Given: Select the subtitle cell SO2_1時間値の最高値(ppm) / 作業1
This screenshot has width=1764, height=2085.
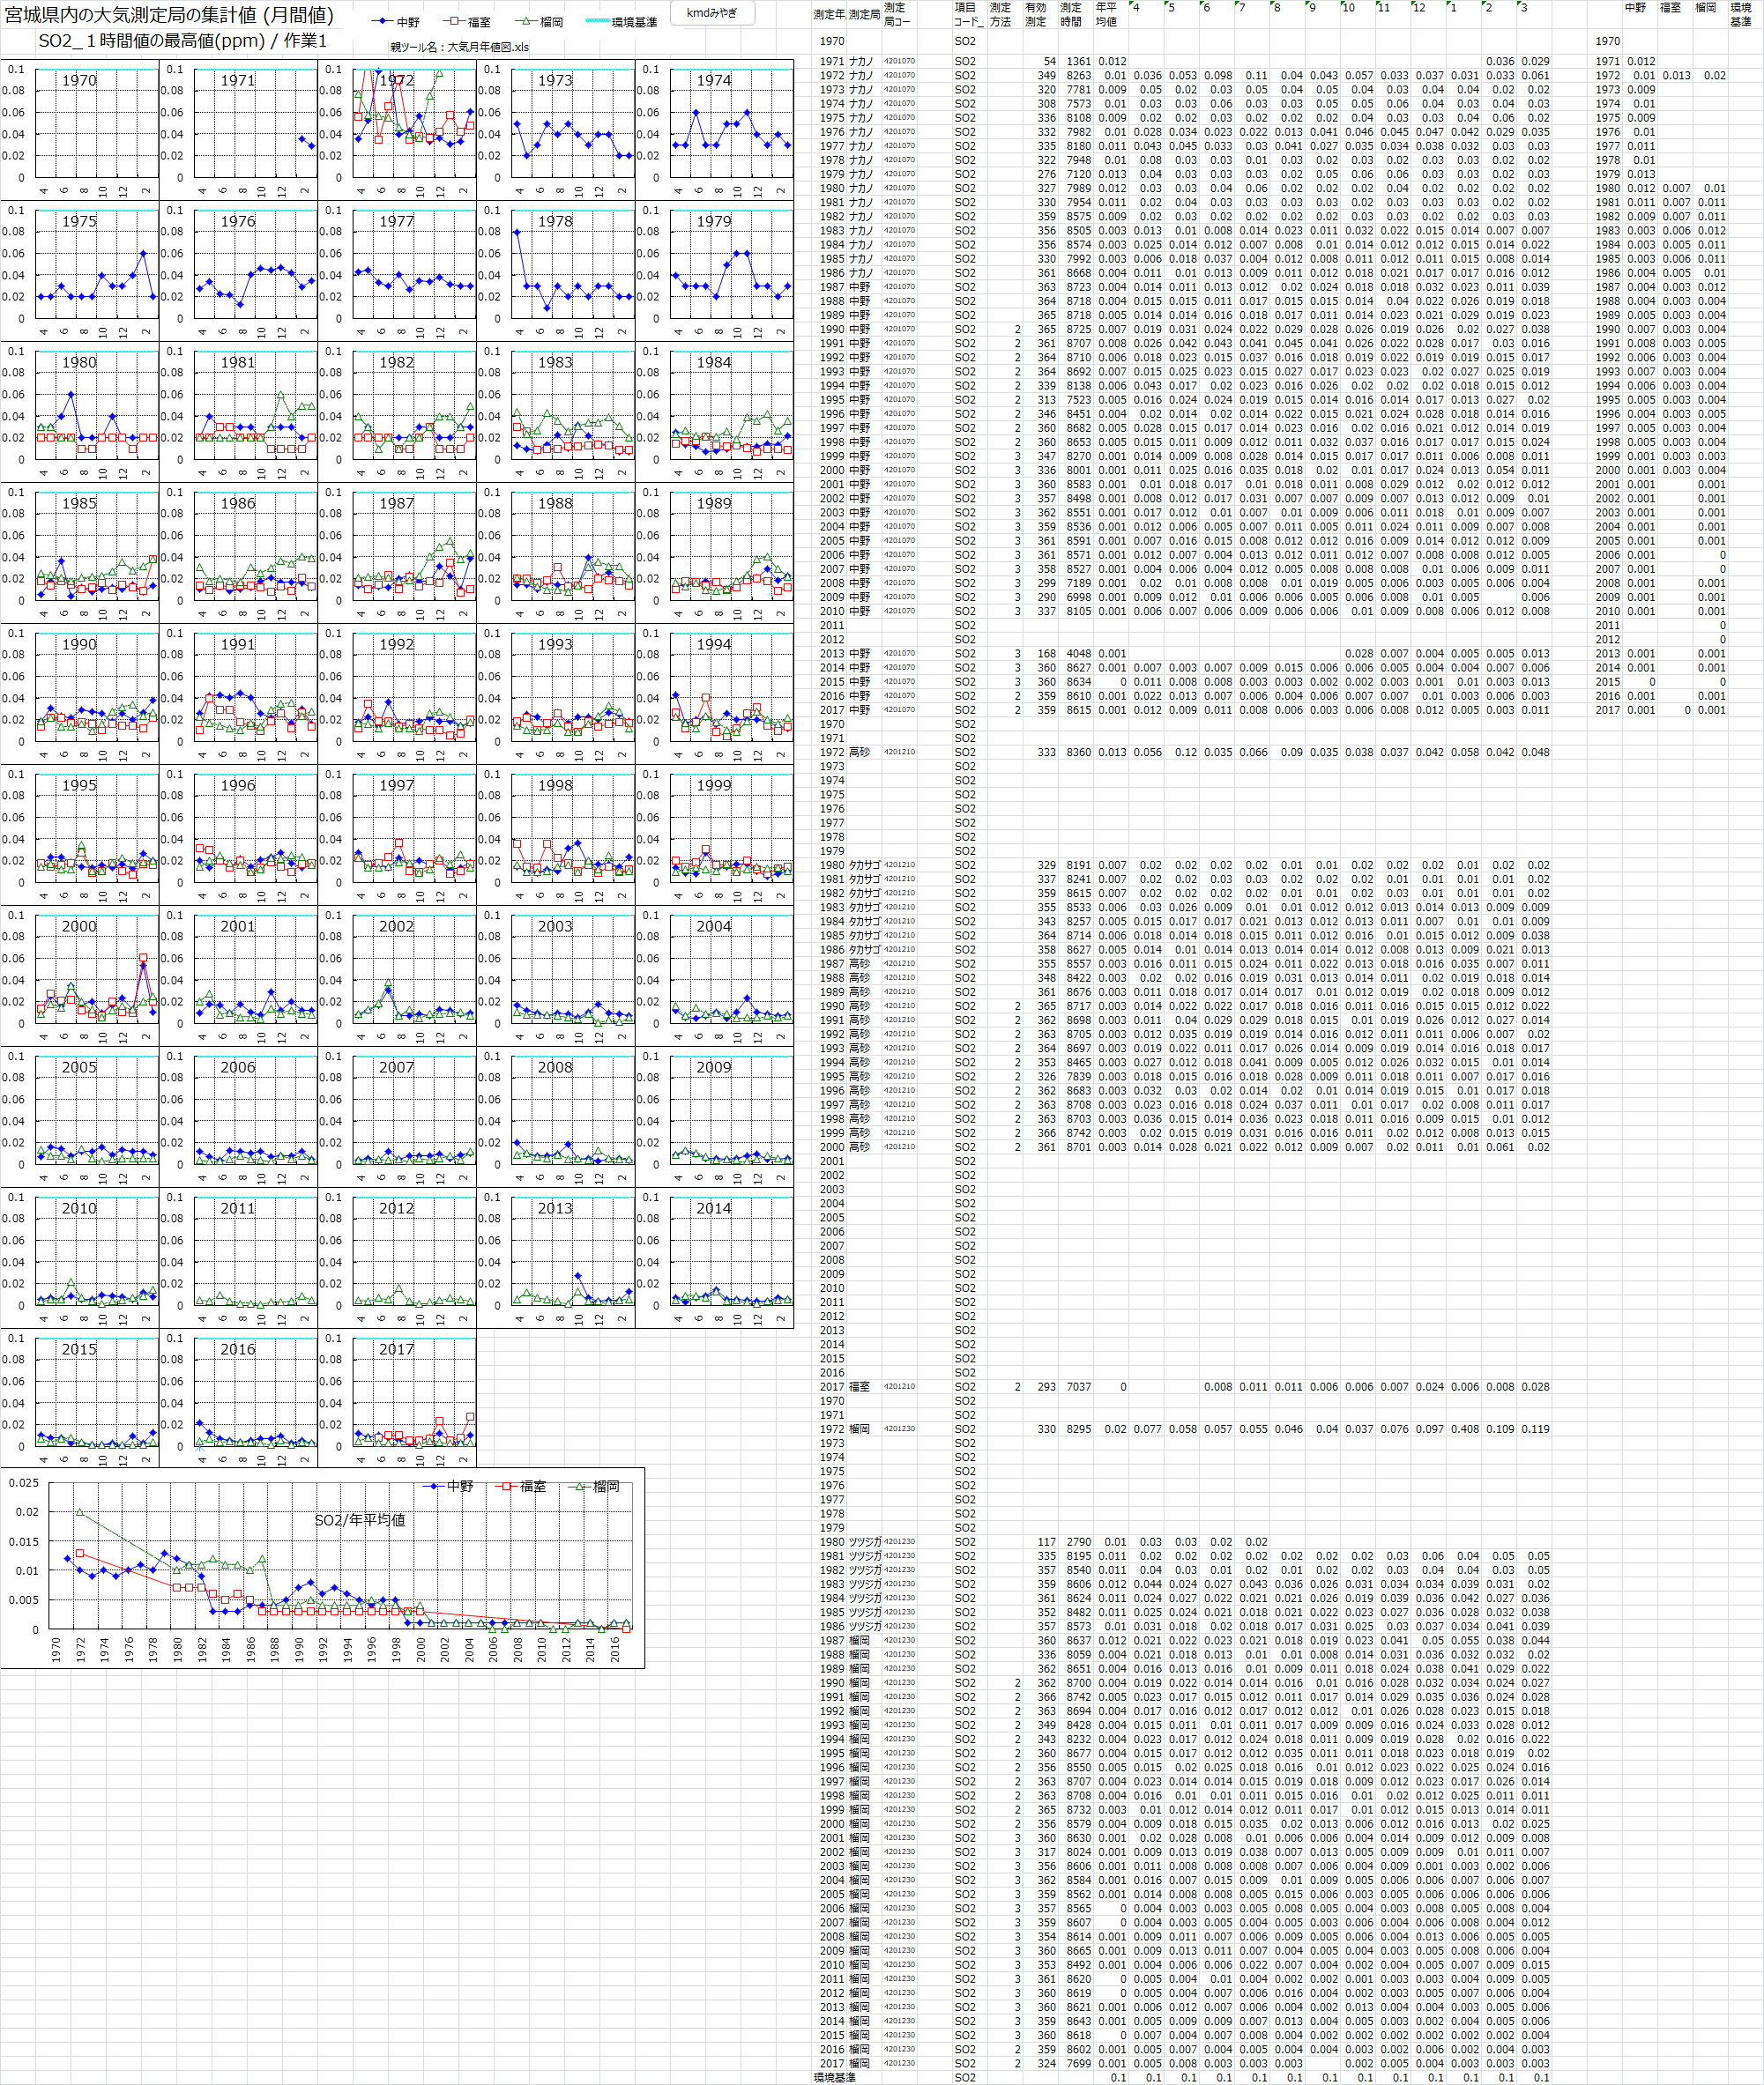Looking at the screenshot, I should (183, 41).
